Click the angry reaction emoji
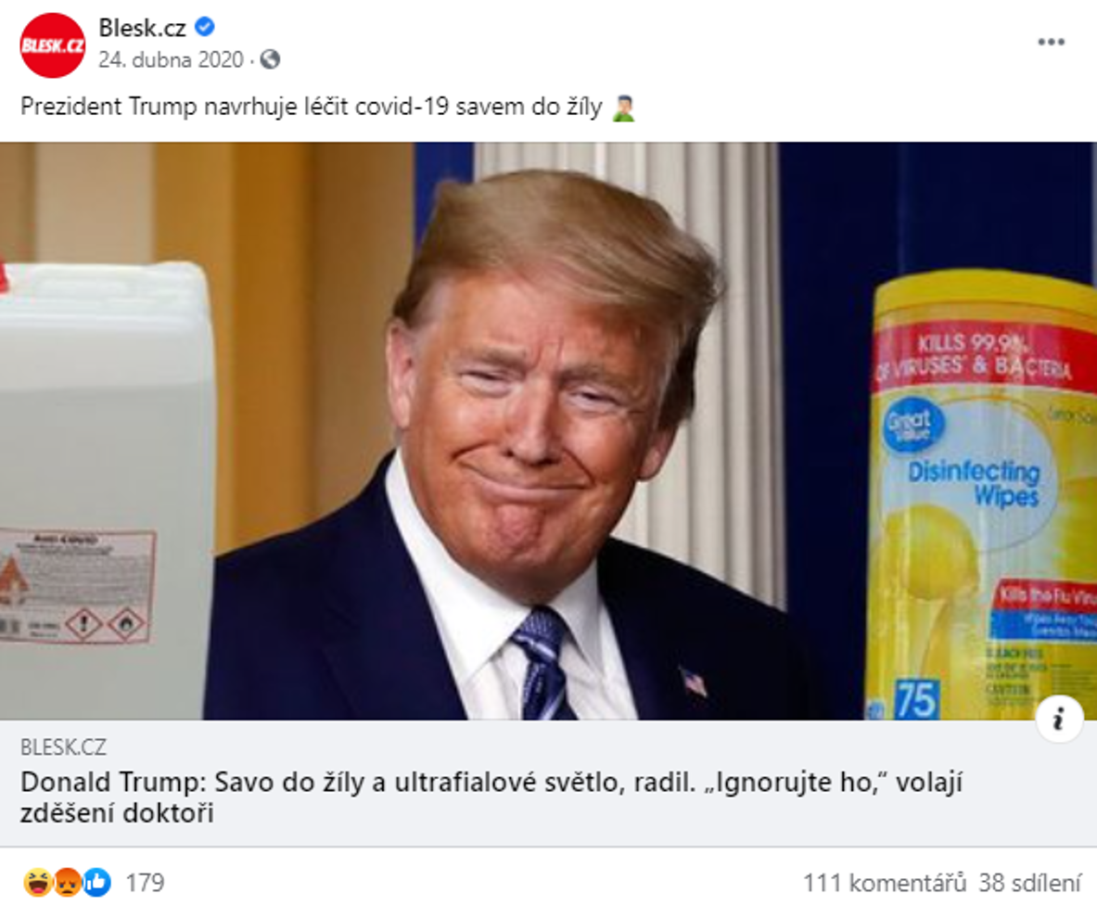 67,882
